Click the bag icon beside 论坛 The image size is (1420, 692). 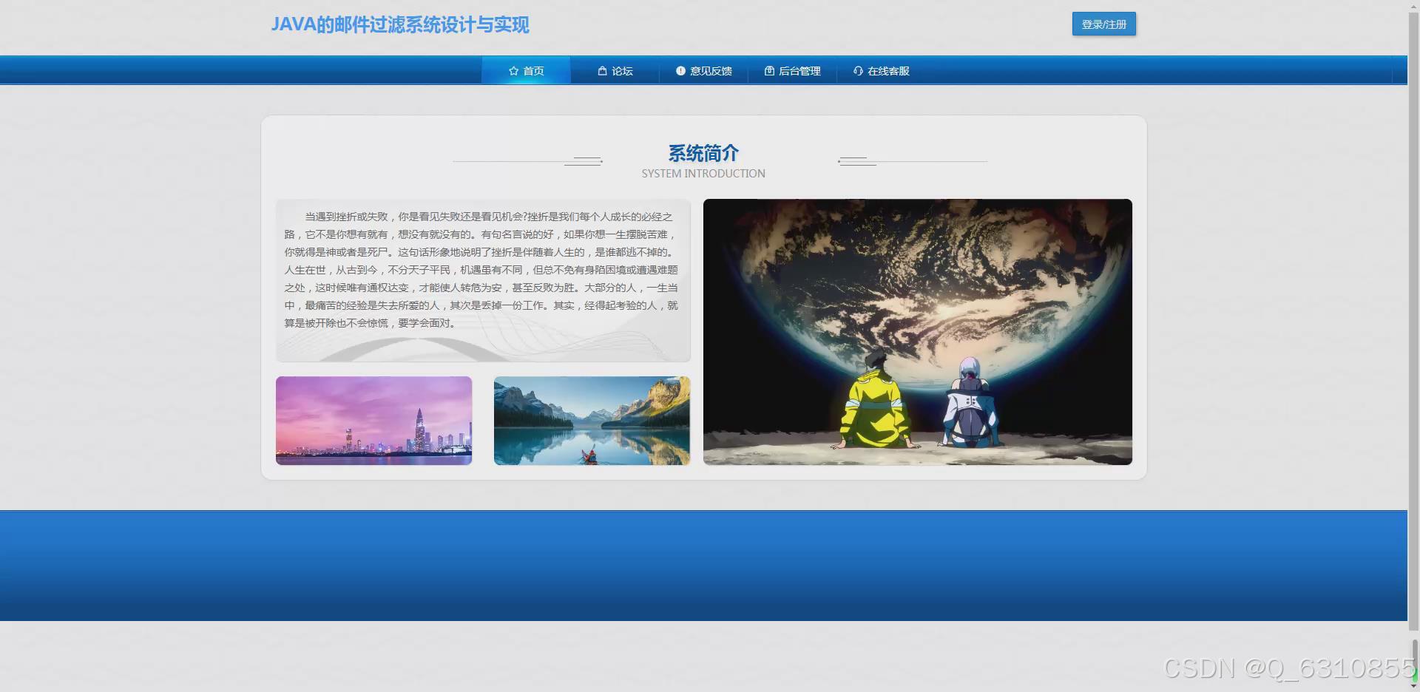(x=602, y=71)
